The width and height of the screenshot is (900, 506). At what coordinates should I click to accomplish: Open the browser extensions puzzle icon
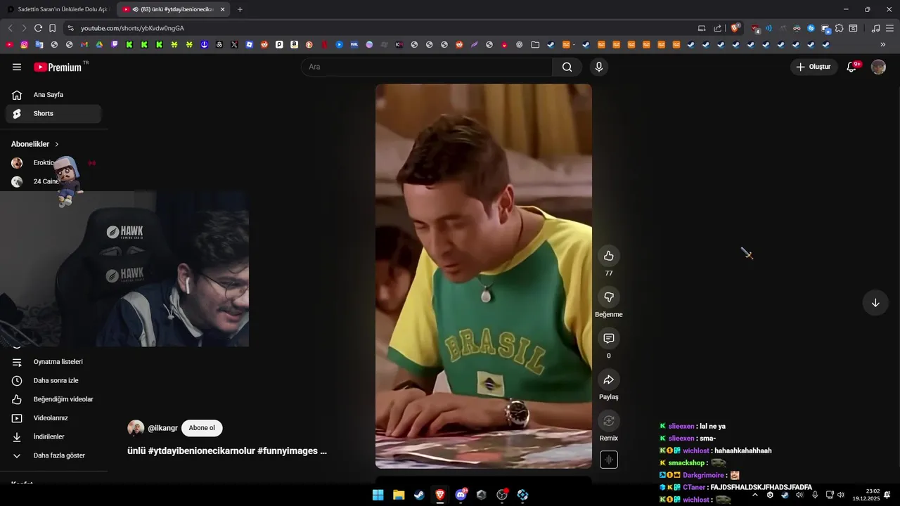pos(839,28)
